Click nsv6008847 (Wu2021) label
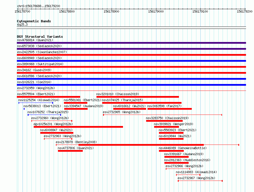 coord(56,130)
